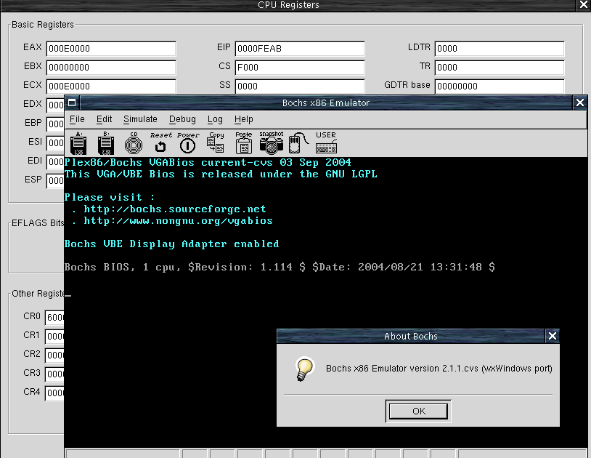Click the EBX register field
The height and width of the screenshot is (458, 591).
coord(111,68)
